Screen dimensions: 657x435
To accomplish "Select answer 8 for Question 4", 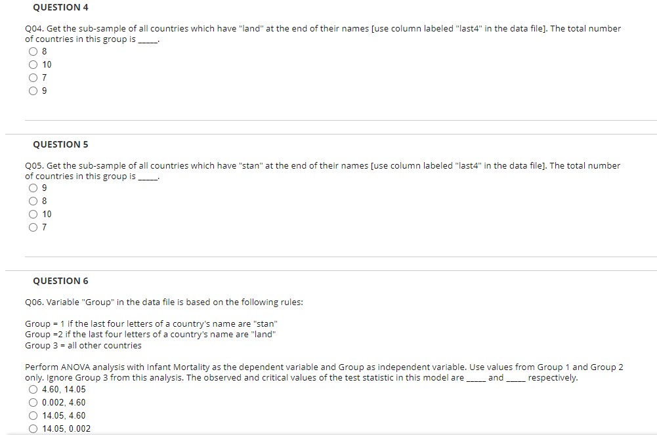I will pyautogui.click(x=33, y=51).
